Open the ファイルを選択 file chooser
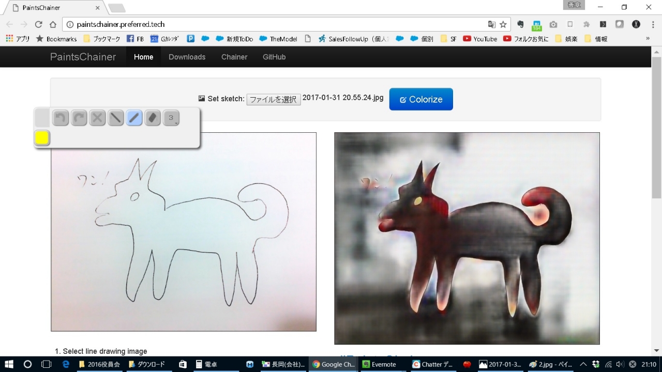This screenshot has height=372, width=662. tap(274, 99)
